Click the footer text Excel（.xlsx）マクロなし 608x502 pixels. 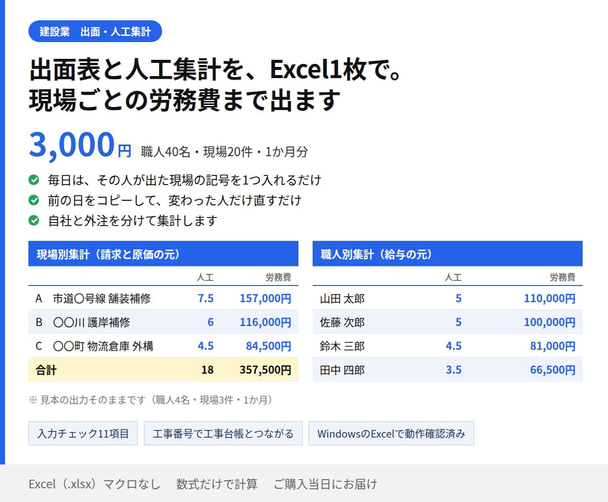[94, 484]
